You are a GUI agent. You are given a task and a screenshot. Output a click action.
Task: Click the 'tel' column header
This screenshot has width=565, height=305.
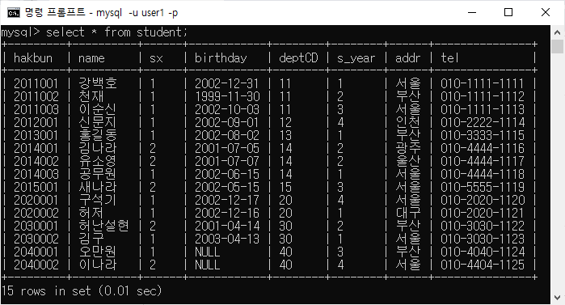pyautogui.click(x=449, y=58)
